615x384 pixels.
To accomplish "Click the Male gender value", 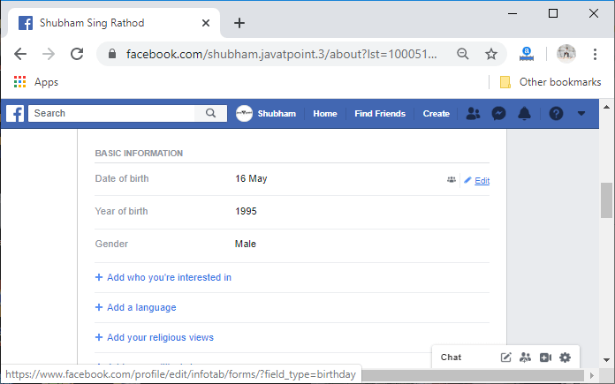I will tap(246, 244).
